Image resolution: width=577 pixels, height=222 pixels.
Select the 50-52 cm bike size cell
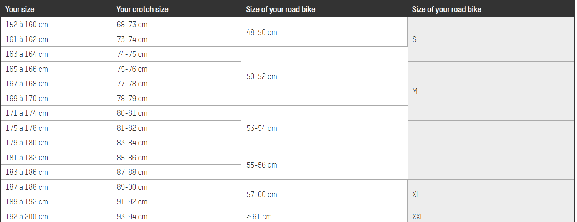261,76
